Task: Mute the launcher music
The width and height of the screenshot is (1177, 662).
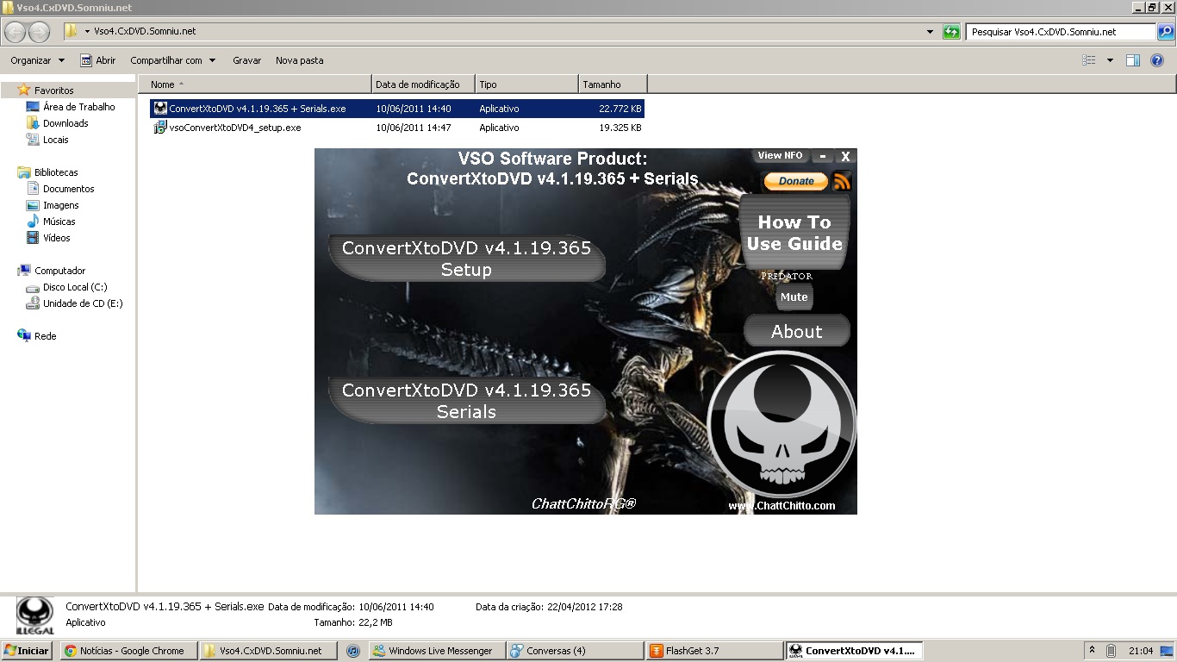Action: click(794, 297)
